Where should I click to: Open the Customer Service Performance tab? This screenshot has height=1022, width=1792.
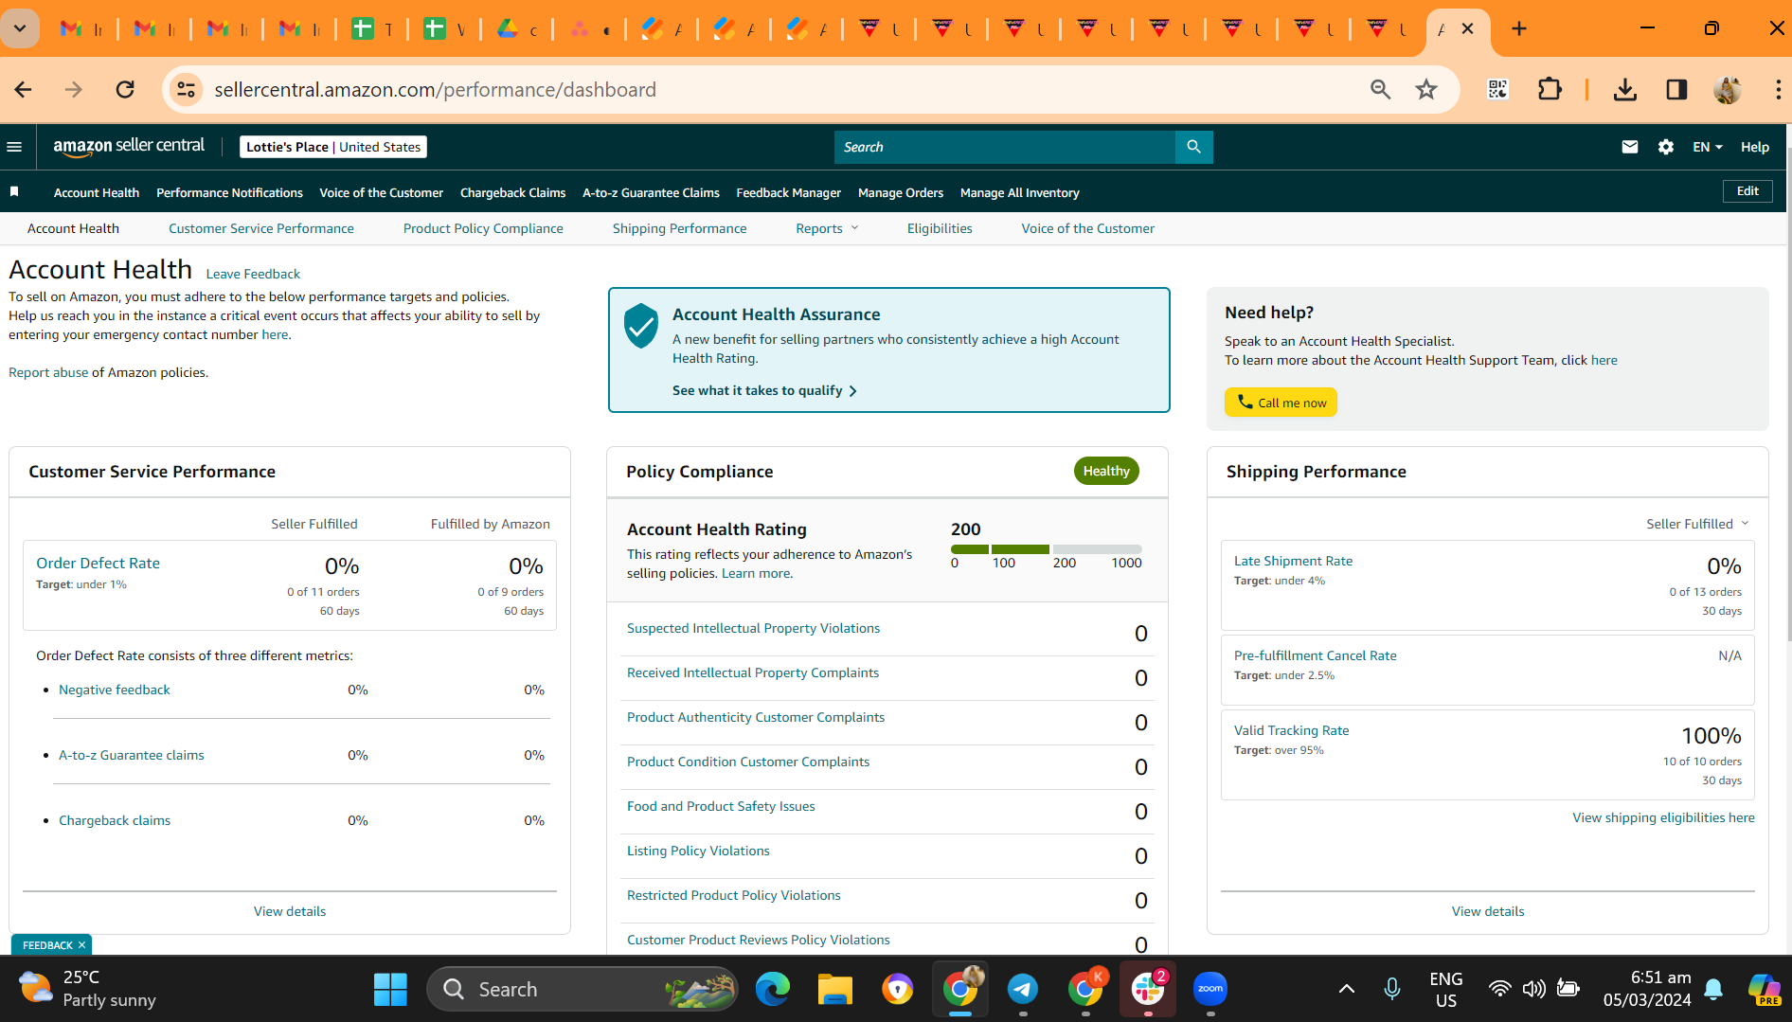click(261, 228)
